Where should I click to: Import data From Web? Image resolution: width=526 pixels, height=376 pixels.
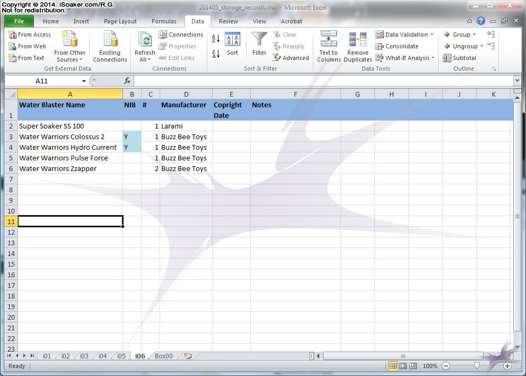[x=27, y=46]
